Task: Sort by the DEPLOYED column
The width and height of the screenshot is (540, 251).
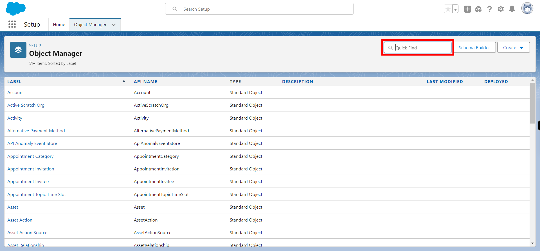Action: [496, 81]
